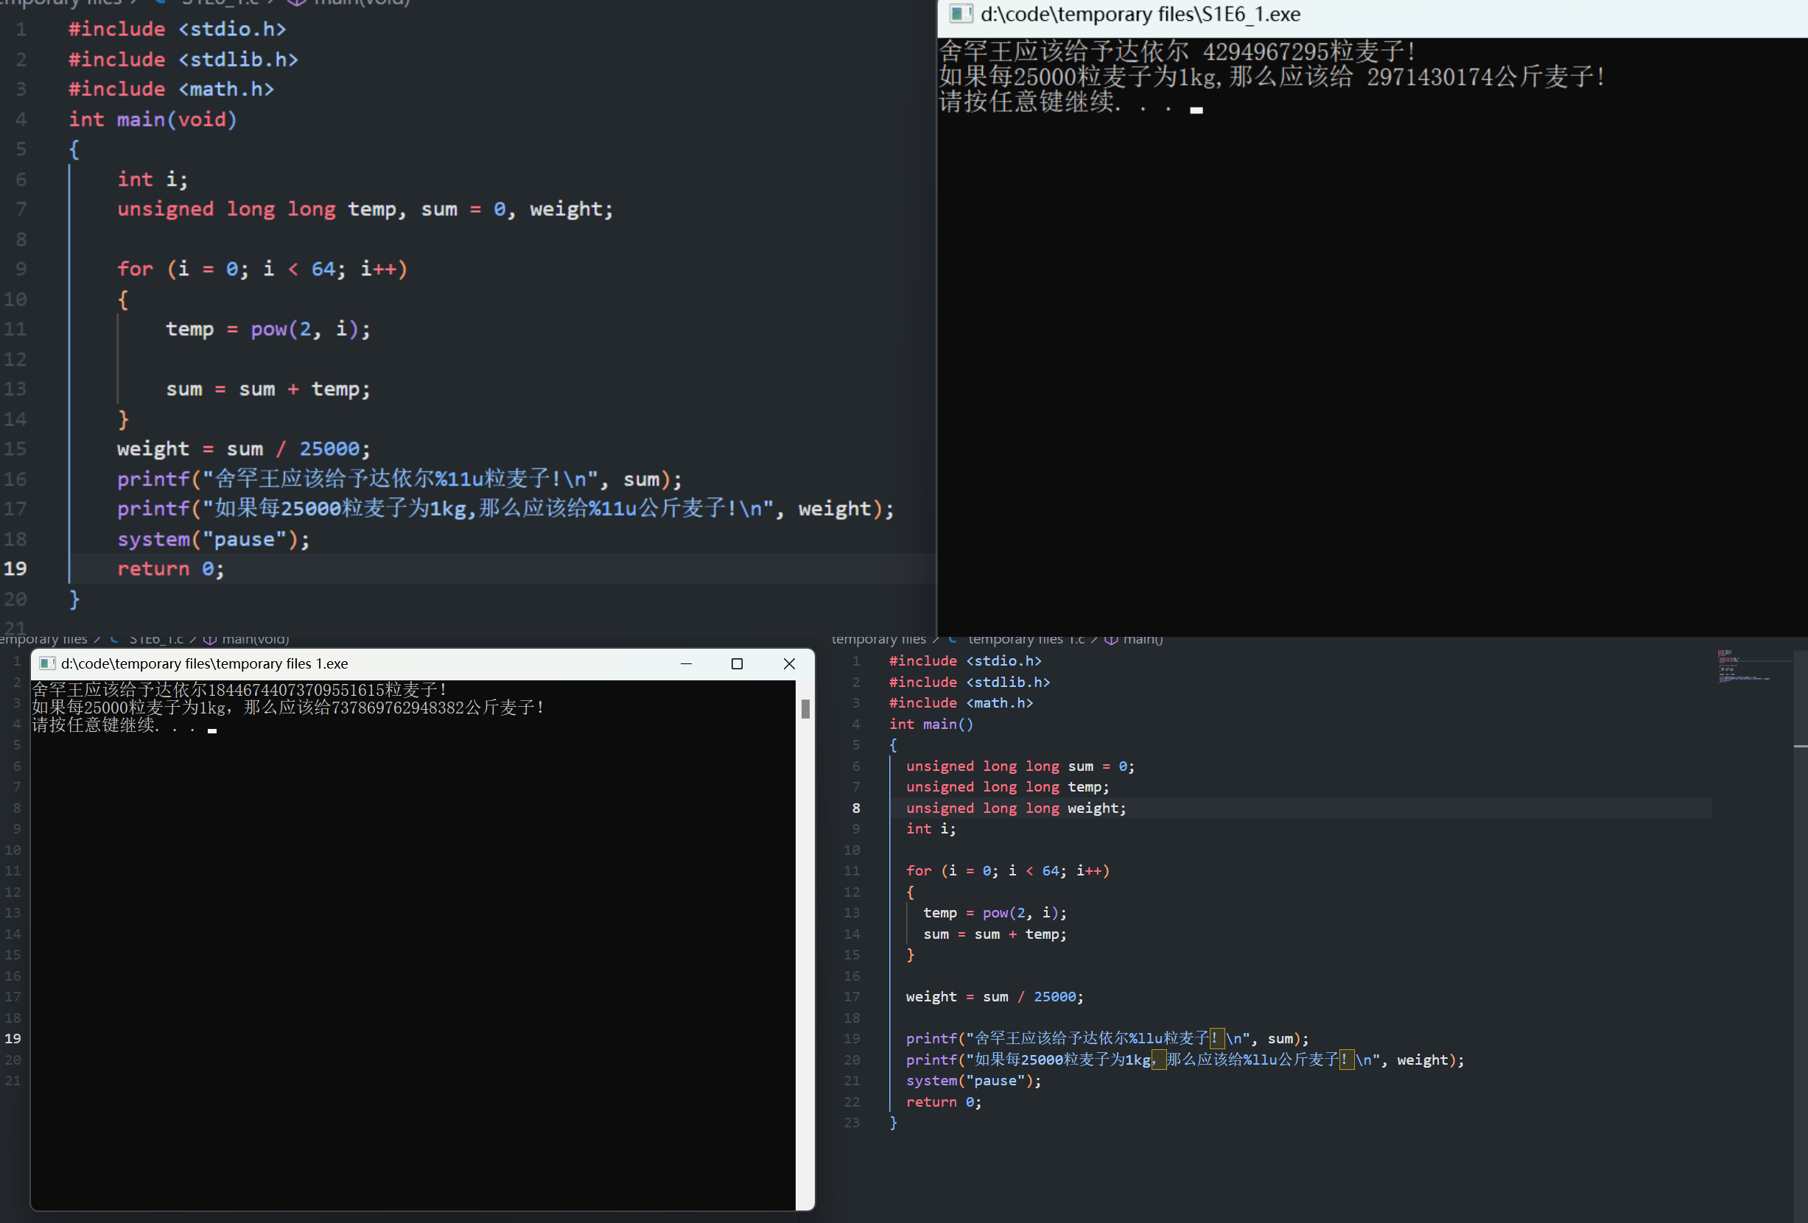The width and height of the screenshot is (1808, 1223).
Task: Click 'sum = sum + temp;' in the S1E6_1.c editor
Action: pos(268,389)
